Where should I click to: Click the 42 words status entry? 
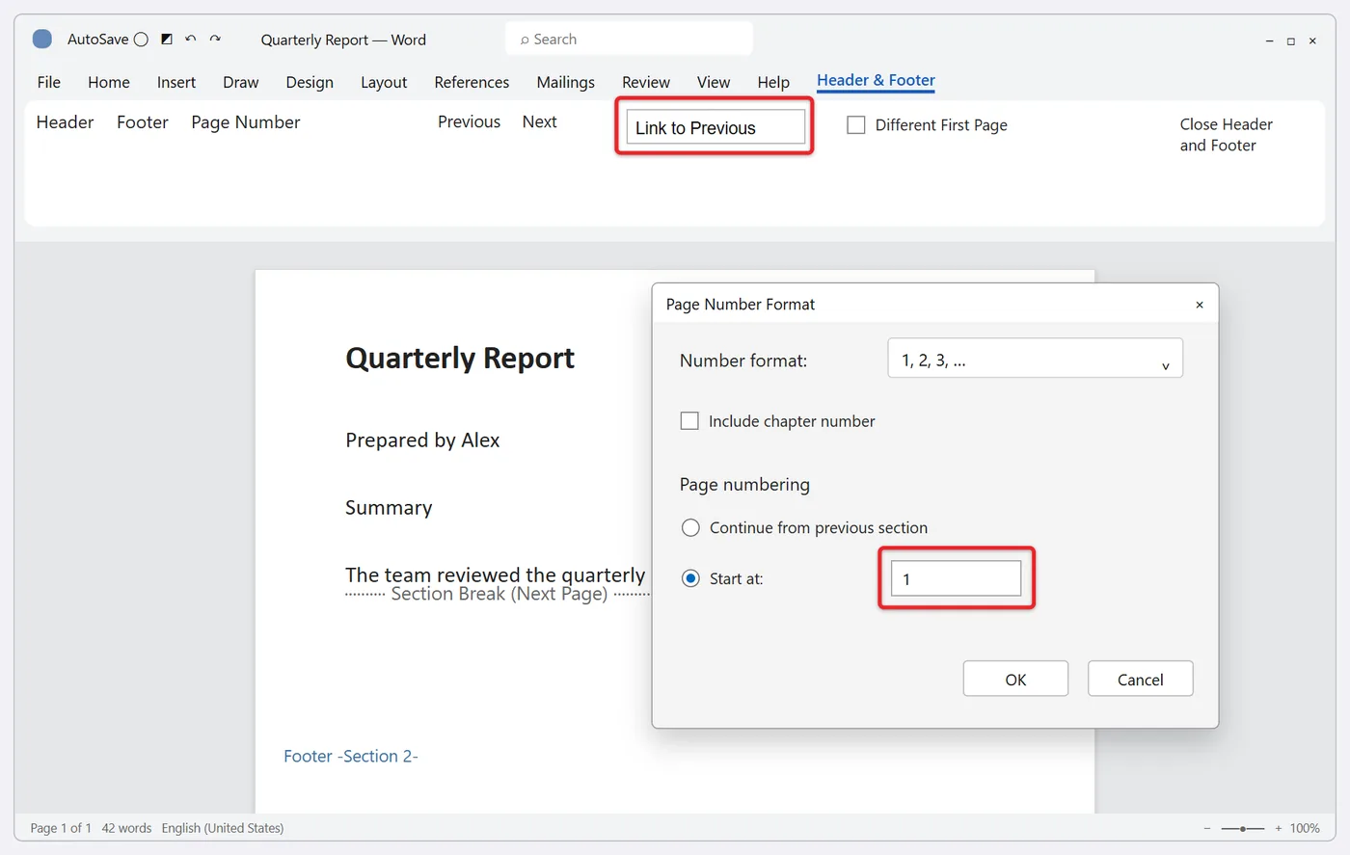126,828
